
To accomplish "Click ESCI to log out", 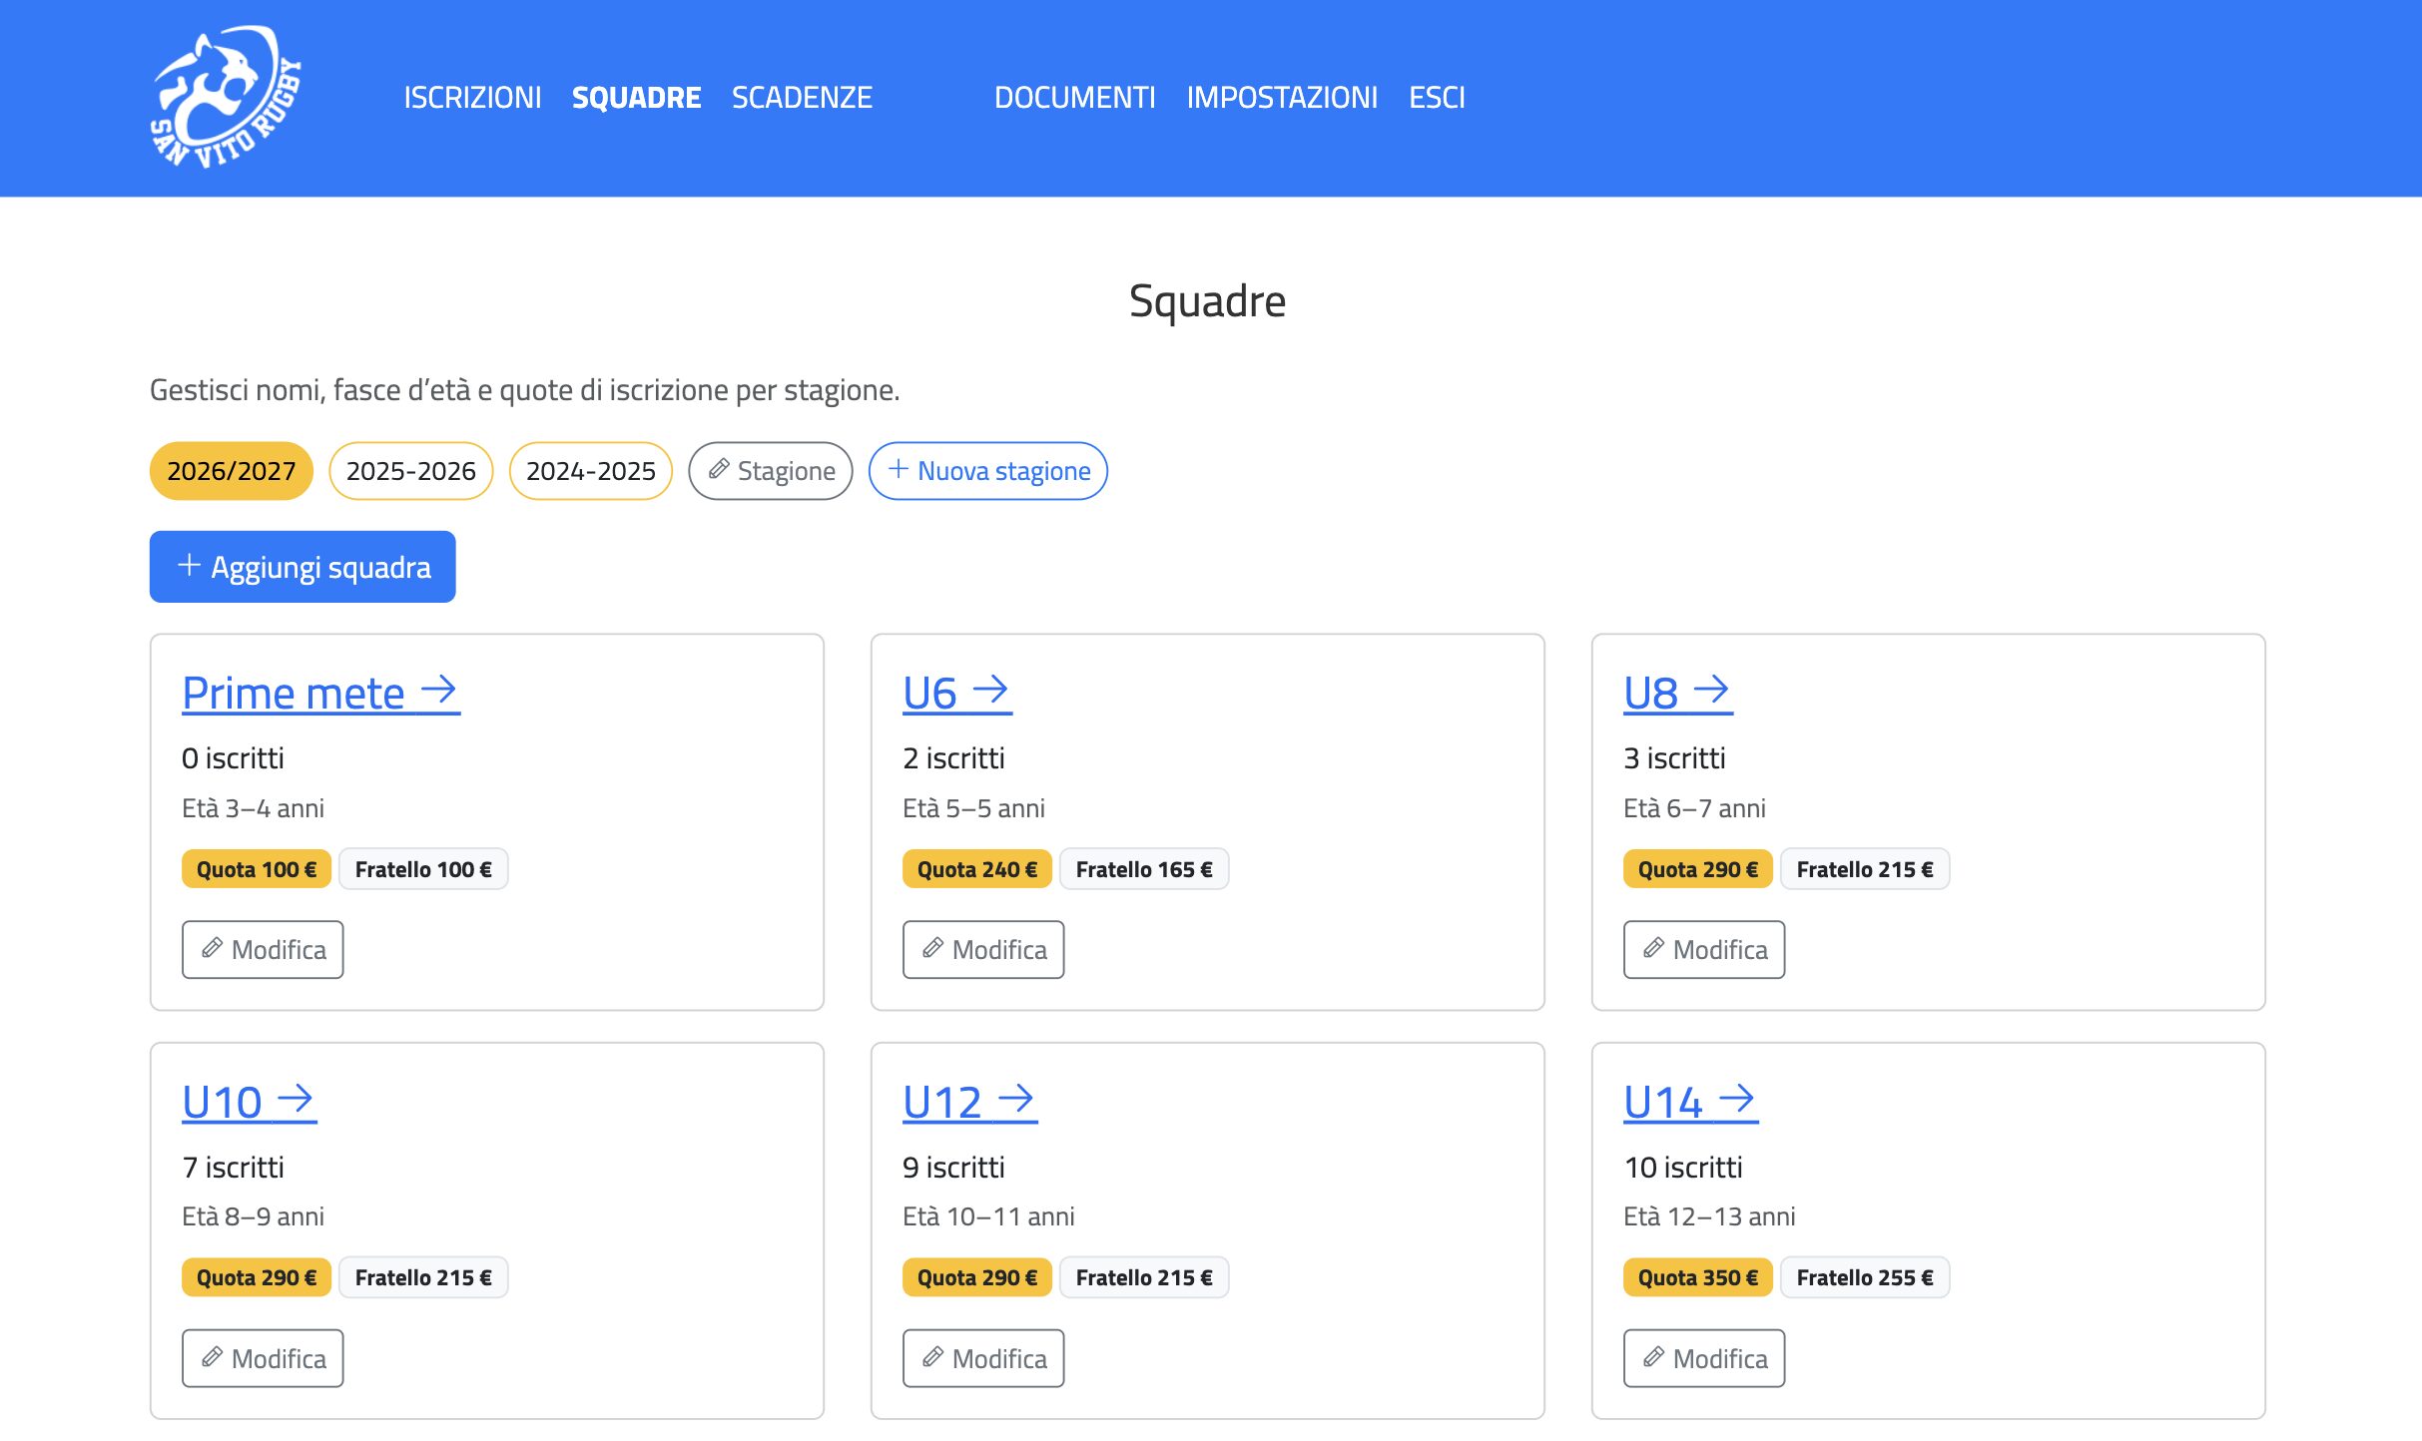I will (x=1437, y=97).
